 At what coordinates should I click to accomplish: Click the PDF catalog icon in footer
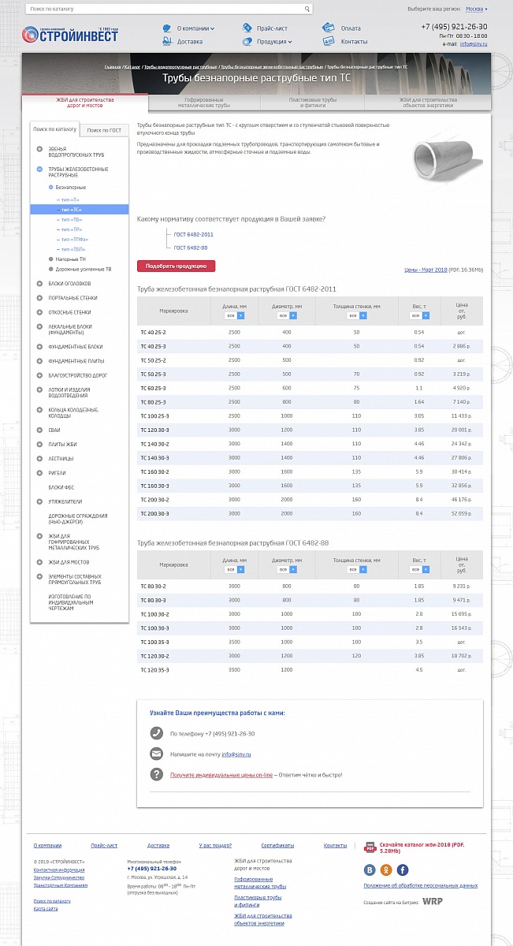(x=370, y=847)
